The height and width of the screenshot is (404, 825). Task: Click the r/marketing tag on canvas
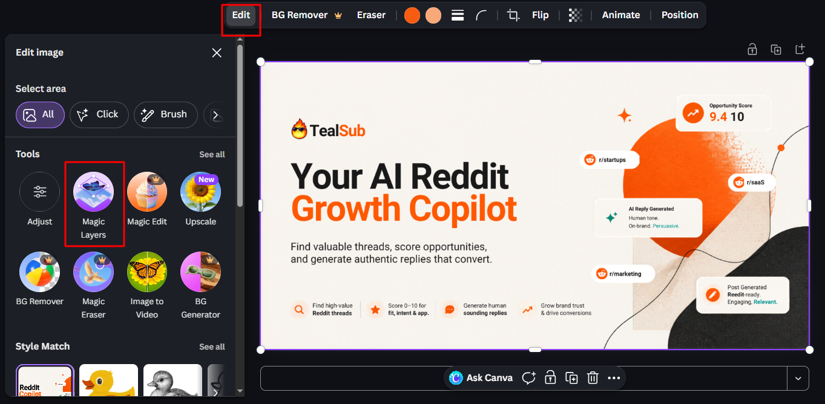click(x=623, y=274)
